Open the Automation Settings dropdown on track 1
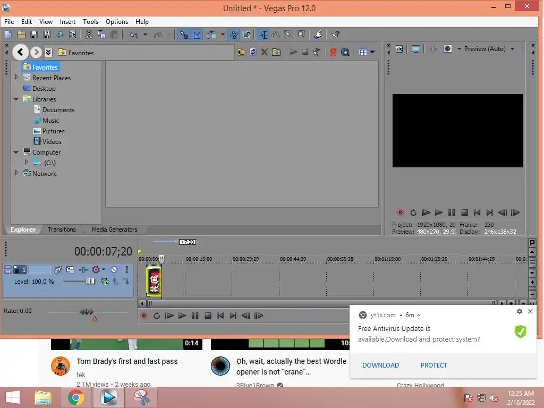The height and width of the screenshot is (408, 544). (x=104, y=269)
